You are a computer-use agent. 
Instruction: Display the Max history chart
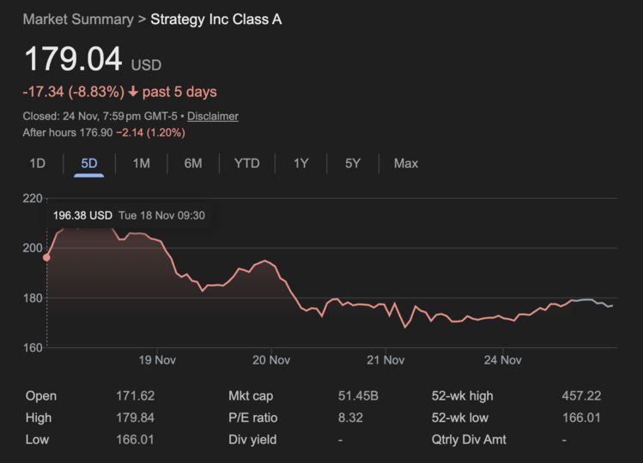coord(406,163)
